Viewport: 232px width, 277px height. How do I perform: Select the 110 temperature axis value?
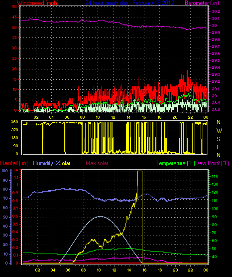(x=215, y=201)
